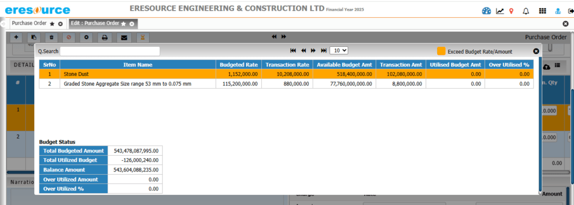Expand the left sidebar arrow

(2, 23)
